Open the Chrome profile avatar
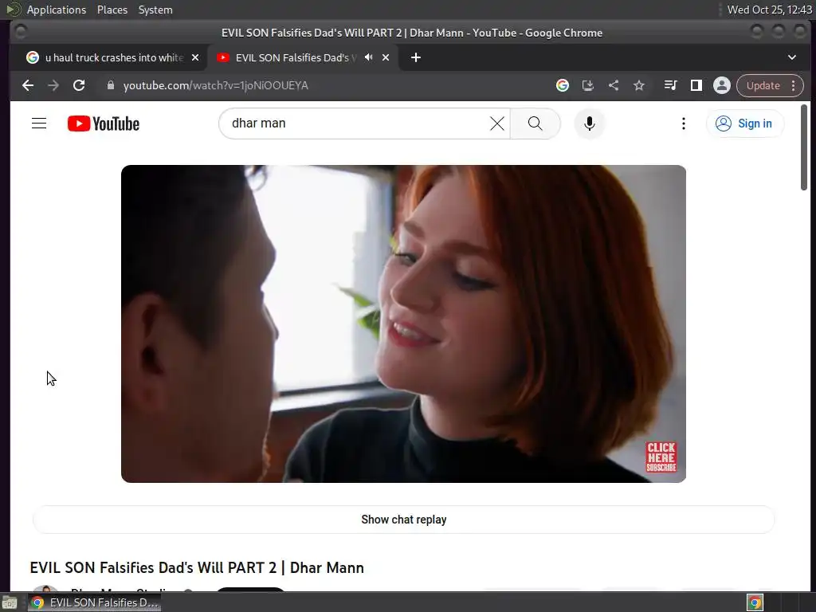The height and width of the screenshot is (612, 816). click(722, 85)
